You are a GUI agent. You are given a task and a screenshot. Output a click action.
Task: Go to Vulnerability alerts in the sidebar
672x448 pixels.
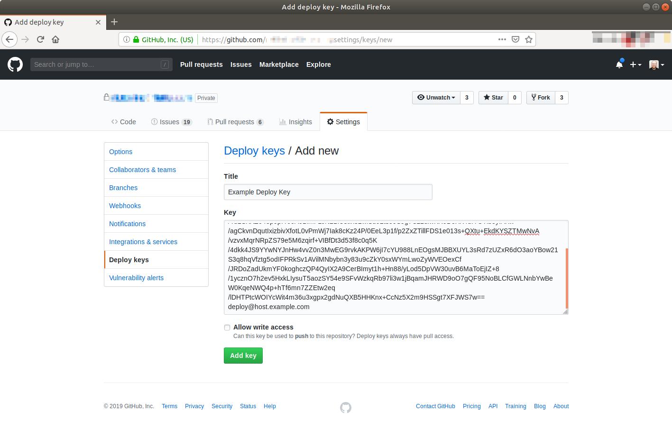tap(136, 277)
